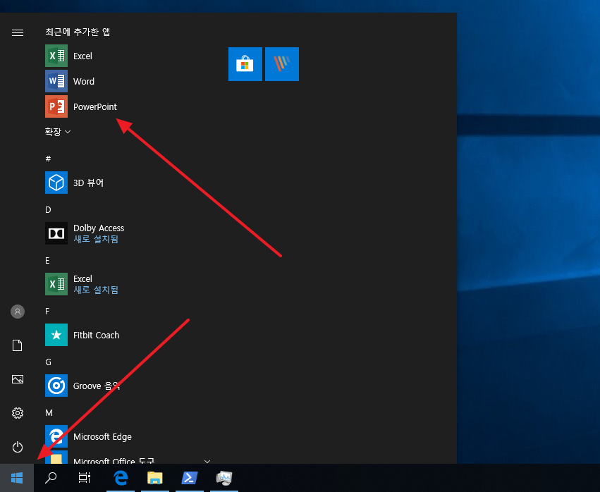600x492 pixels.
Task: Open Task View on the taskbar
Action: pyautogui.click(x=84, y=478)
